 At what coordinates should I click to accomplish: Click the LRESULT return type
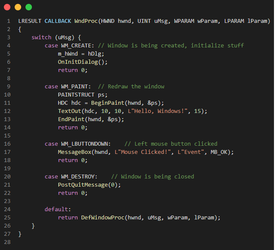point(30,21)
